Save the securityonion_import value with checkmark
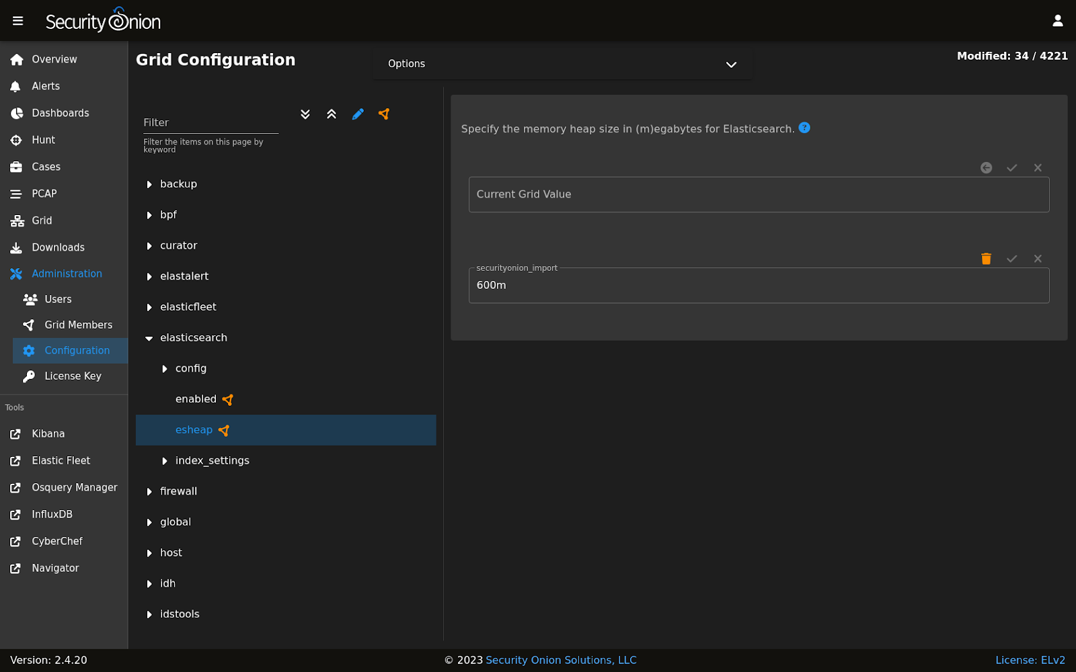The image size is (1076, 672). click(1012, 259)
